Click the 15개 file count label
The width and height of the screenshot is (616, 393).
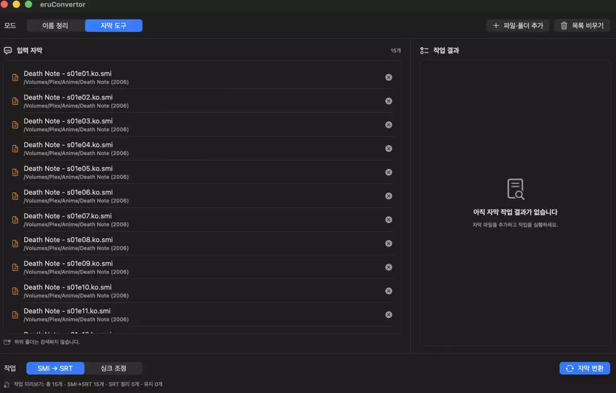pos(396,51)
